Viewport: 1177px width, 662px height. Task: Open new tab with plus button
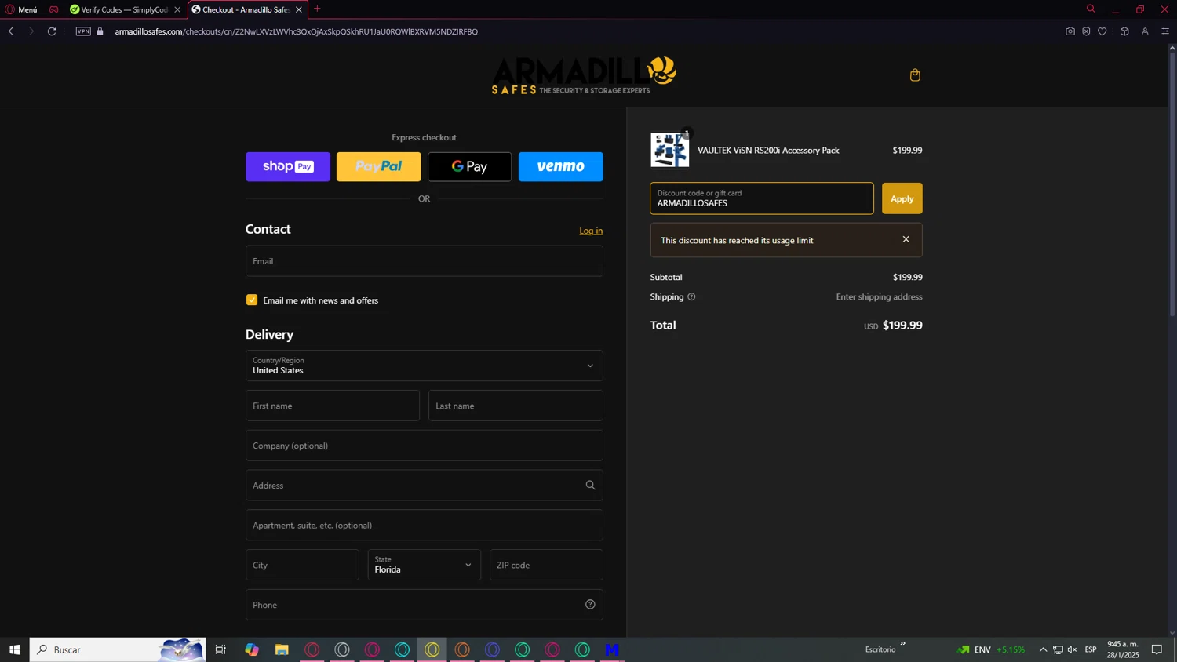[x=317, y=9]
